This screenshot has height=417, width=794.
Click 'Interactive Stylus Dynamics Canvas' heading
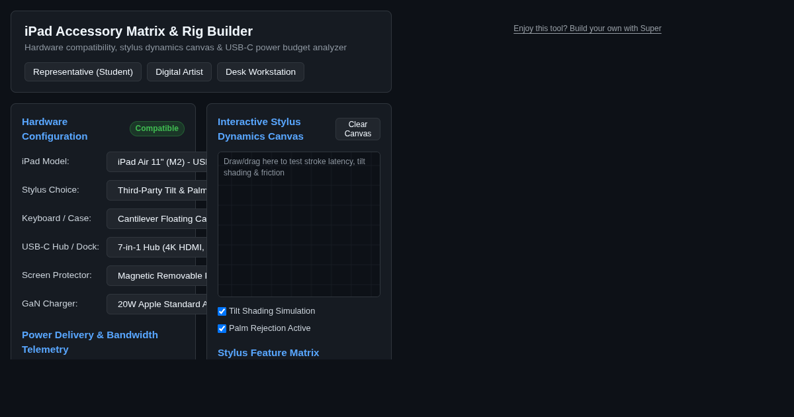coord(261,129)
